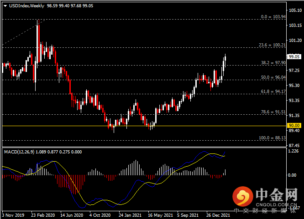Select Fibonacci label 0.0 = 103.94
The height and width of the screenshot is (219, 304).
coord(273,17)
